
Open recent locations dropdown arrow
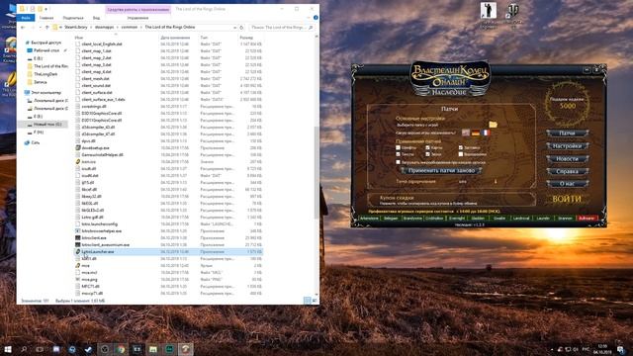pyautogui.click(x=40, y=28)
